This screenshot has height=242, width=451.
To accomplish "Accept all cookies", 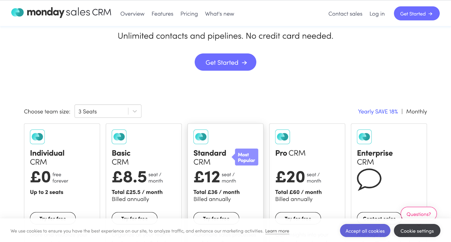I will 365,231.
